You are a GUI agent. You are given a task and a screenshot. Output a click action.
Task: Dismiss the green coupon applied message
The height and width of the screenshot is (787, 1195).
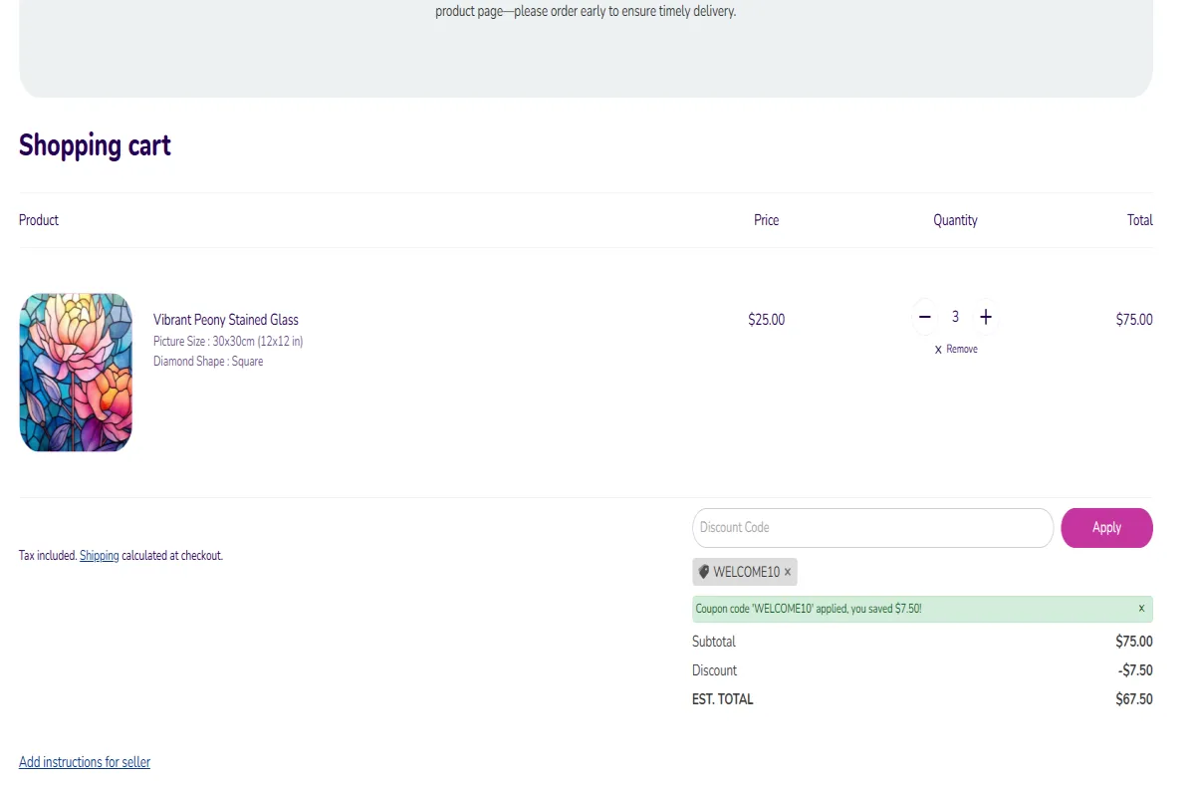1141,609
